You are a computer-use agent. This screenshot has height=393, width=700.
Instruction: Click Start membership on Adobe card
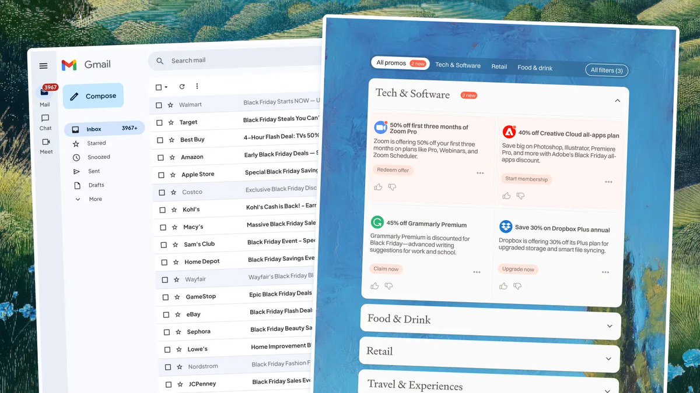click(x=526, y=179)
